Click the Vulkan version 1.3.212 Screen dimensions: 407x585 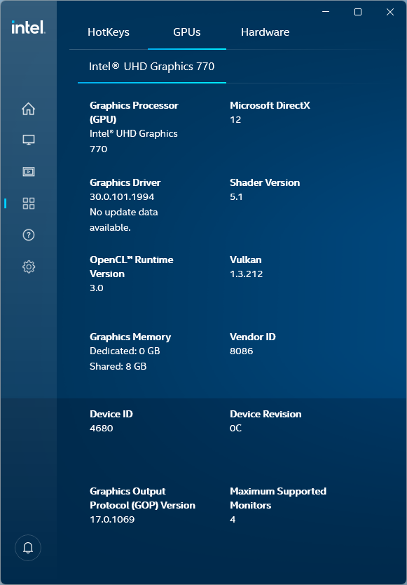coord(247,274)
